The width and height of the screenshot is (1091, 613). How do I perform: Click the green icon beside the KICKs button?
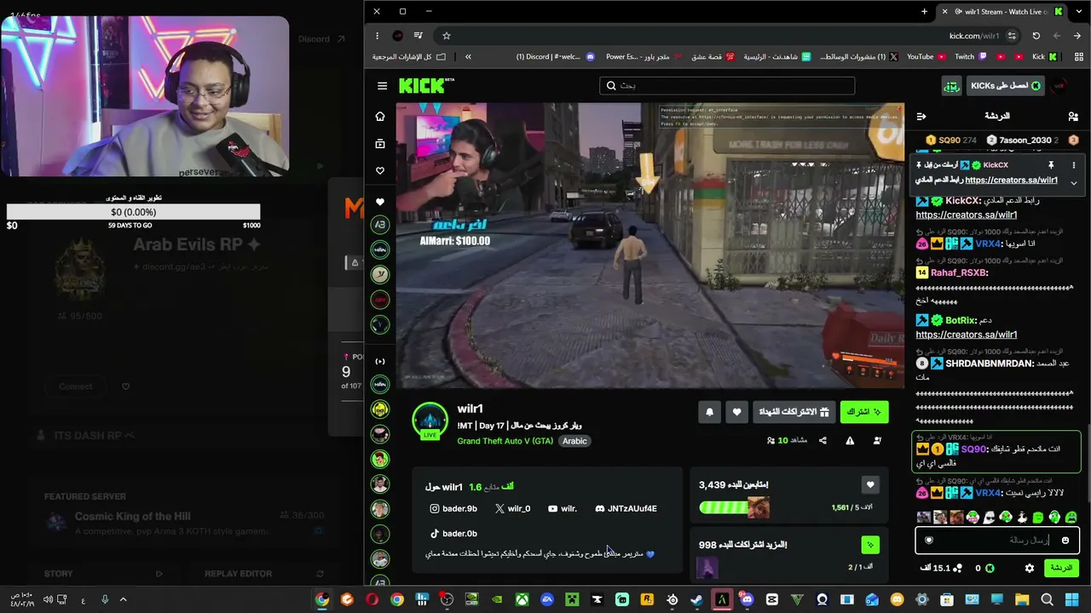pyautogui.click(x=951, y=85)
